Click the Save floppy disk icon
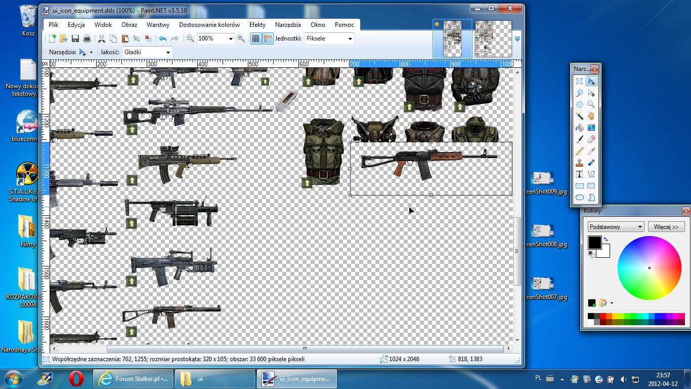Viewport: 691px width, 389px height. (75, 38)
